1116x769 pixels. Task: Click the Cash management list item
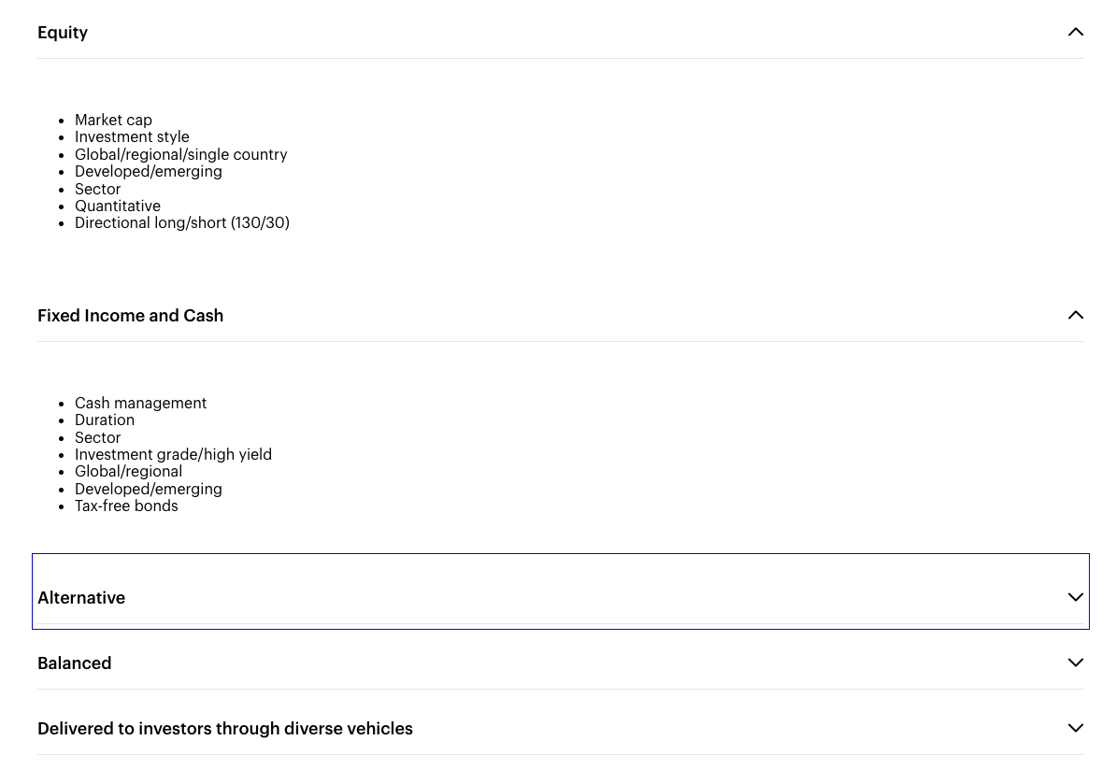click(140, 403)
